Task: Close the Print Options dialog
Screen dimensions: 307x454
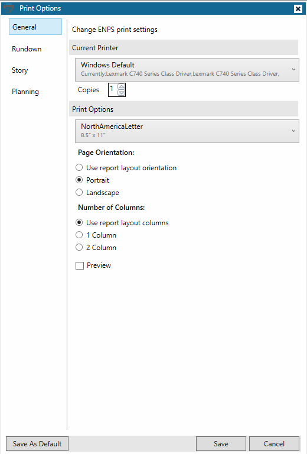Action: (x=298, y=9)
